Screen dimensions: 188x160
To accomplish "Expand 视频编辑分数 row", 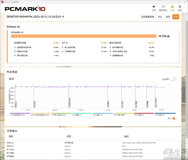I will click(110, 56).
